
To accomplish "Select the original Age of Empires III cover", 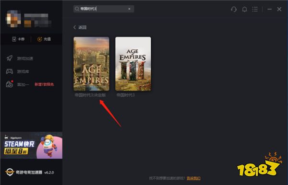I will coord(133,64).
